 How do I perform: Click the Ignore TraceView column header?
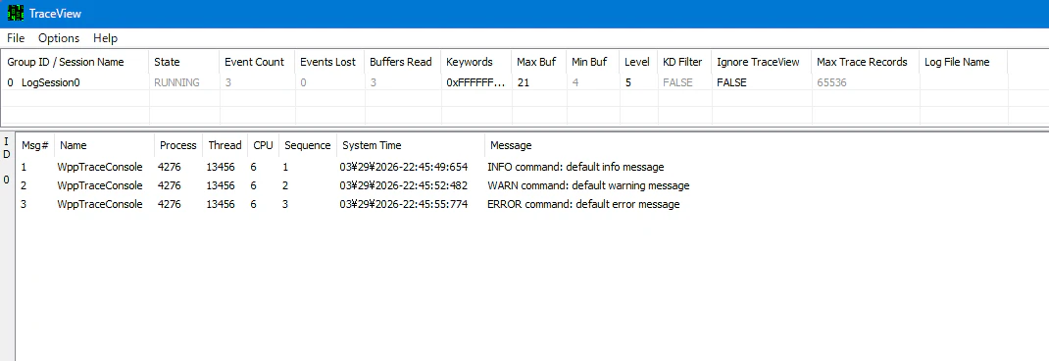coord(762,62)
